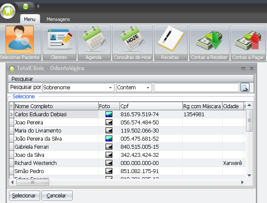Click the photo icon for Richard Westerich
This screenshot has height=203, width=267.
(x=109, y=163)
